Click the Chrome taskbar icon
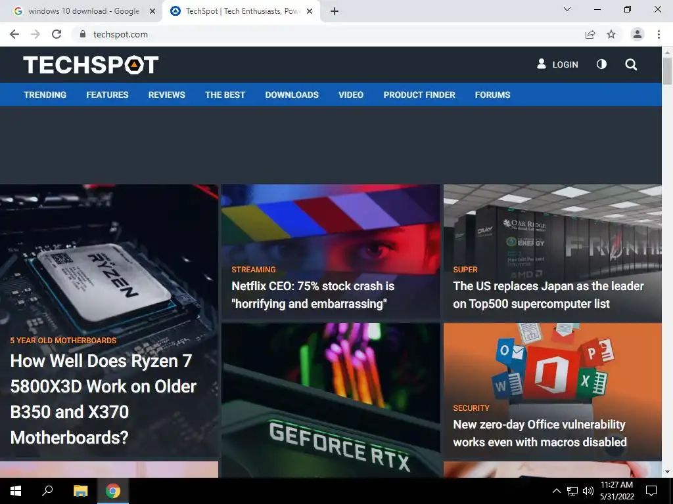 click(x=113, y=491)
